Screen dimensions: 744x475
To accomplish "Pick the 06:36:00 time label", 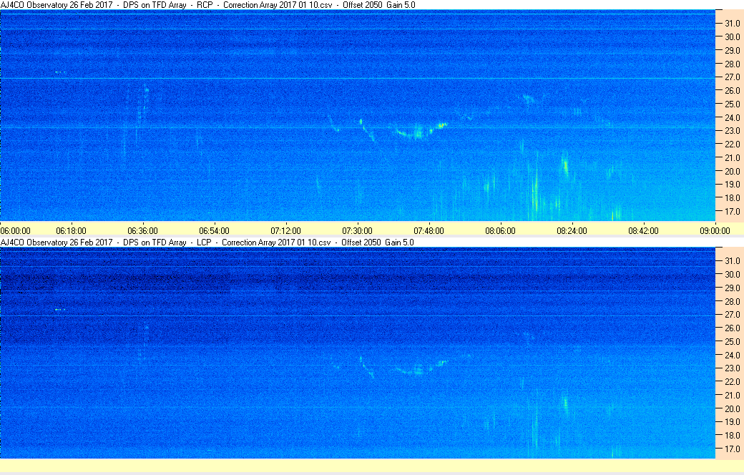I will (x=142, y=230).
